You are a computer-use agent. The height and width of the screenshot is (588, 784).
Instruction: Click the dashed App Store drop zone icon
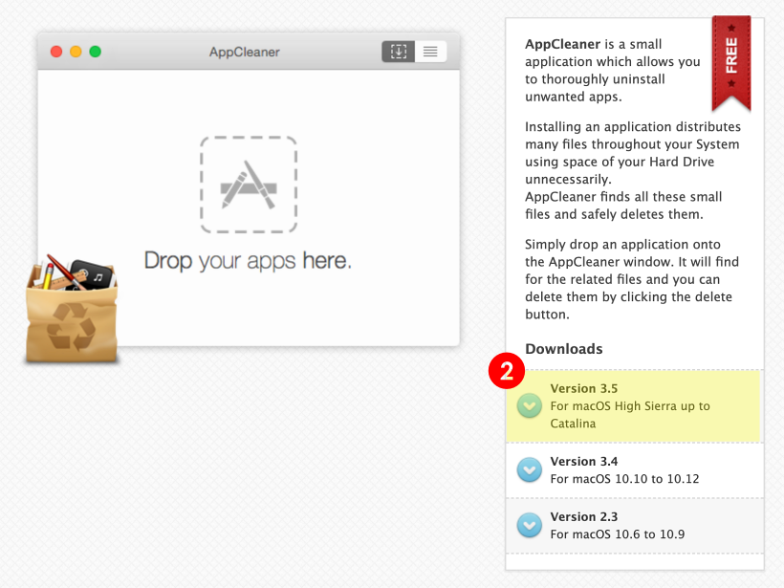(x=249, y=185)
